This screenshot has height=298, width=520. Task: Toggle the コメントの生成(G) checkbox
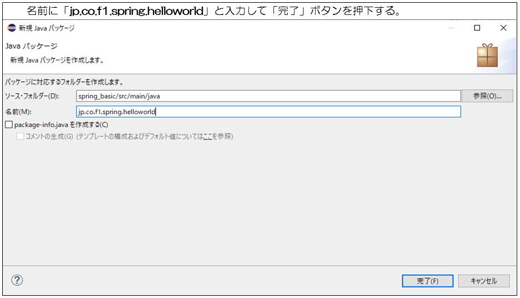coord(21,136)
